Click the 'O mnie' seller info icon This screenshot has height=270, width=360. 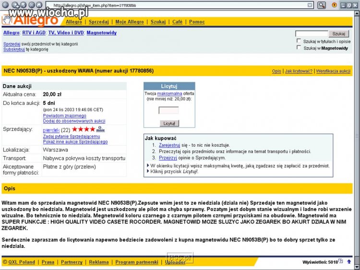tap(100, 129)
